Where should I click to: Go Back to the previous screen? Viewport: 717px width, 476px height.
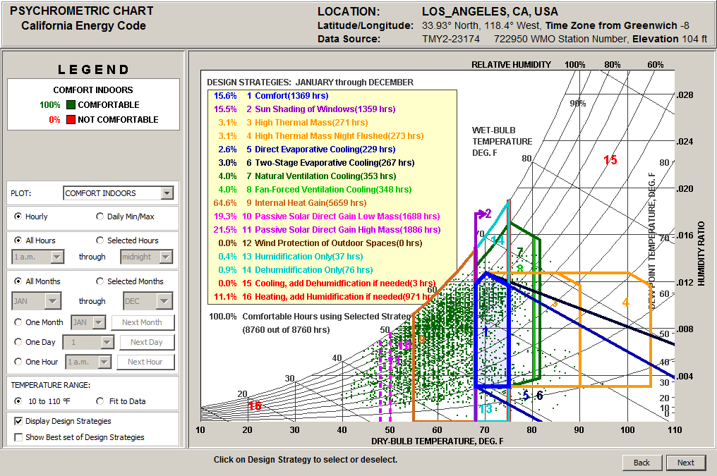[641, 463]
